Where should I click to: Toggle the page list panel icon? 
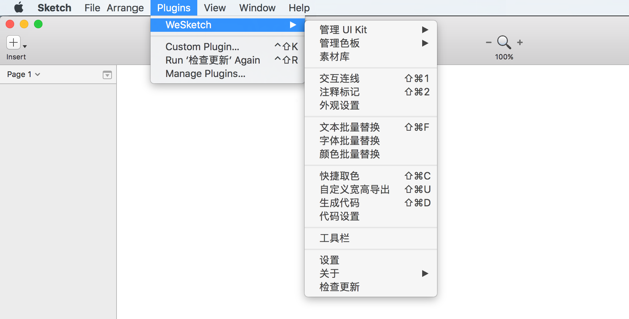107,75
